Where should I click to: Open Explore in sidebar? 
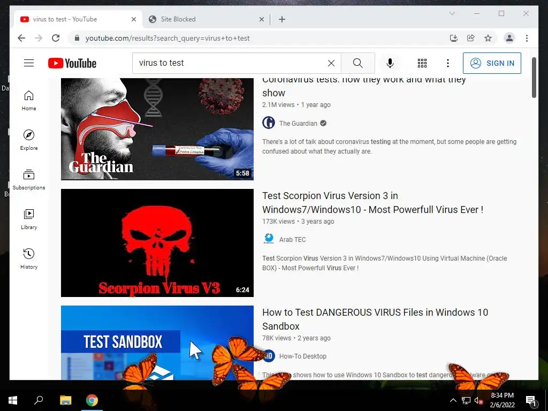point(29,140)
